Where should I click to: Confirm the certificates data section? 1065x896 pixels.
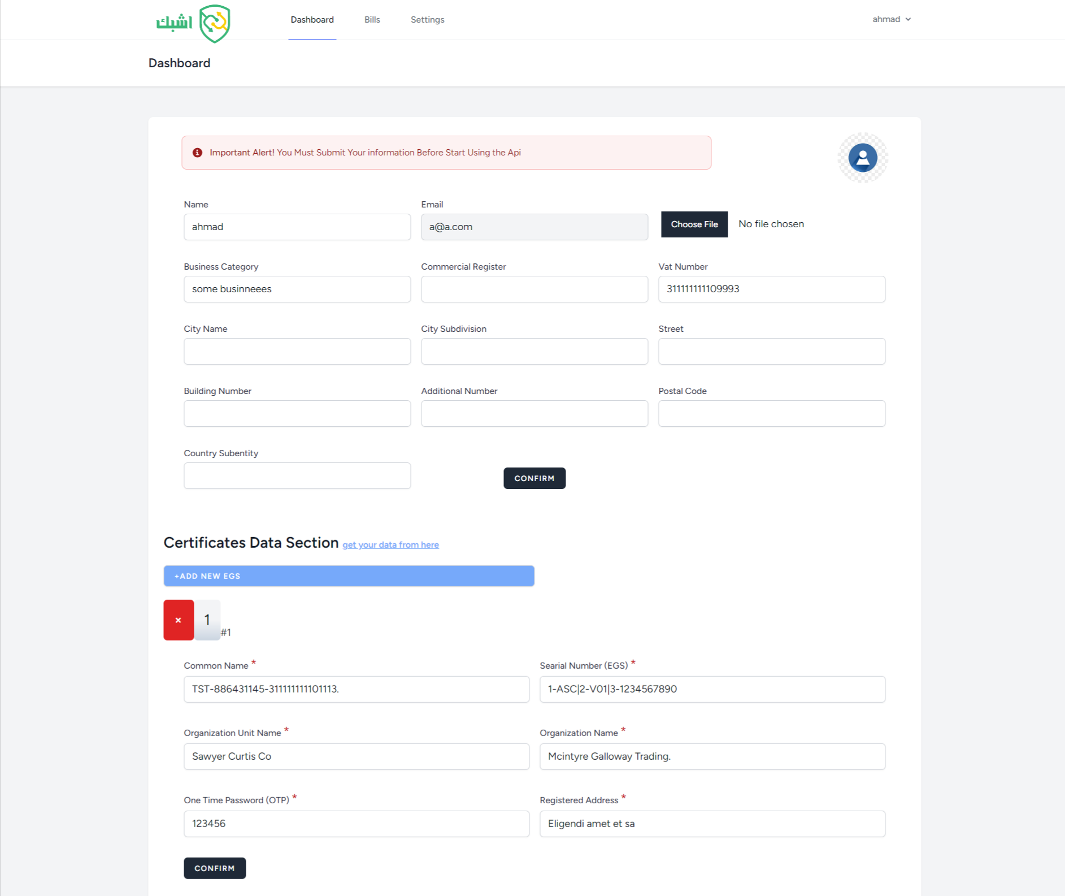(214, 868)
